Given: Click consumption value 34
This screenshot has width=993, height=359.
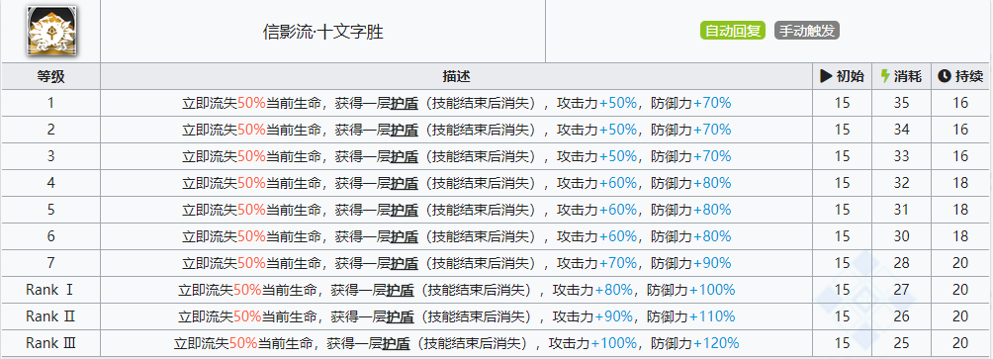Looking at the screenshot, I should click(x=902, y=130).
